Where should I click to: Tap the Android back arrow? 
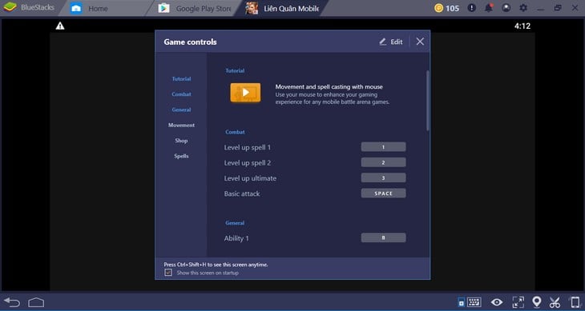pyautogui.click(x=12, y=302)
